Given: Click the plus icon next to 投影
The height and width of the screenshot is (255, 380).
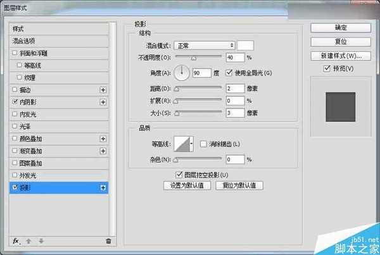Looking at the screenshot, I should [103, 188].
